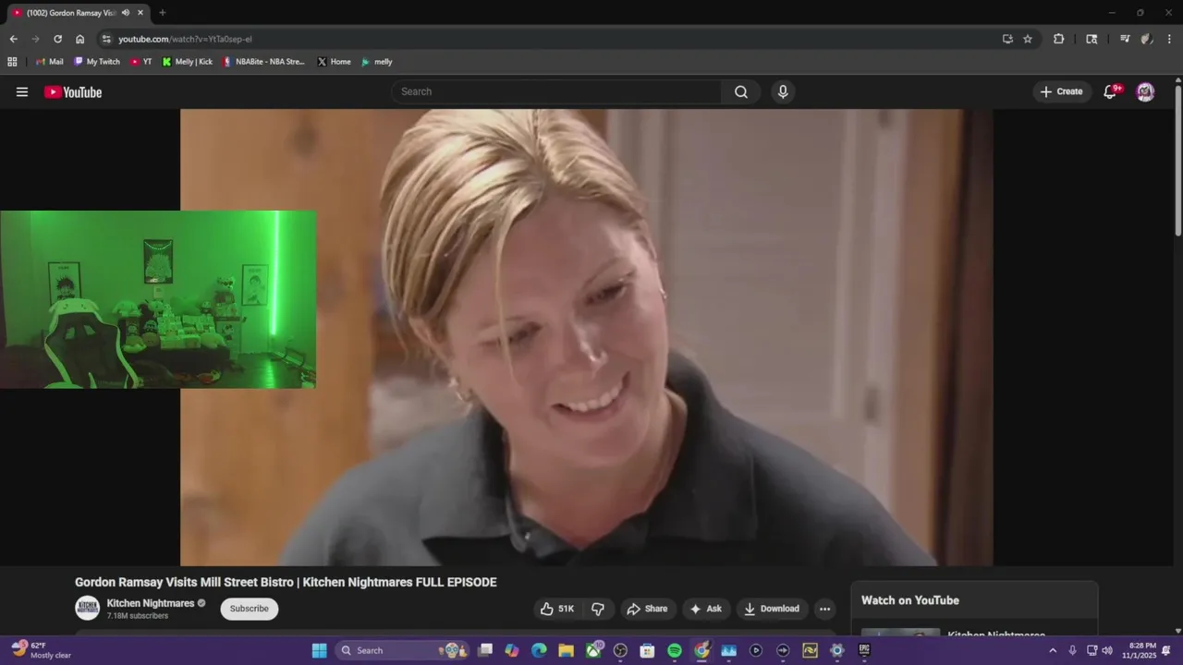Mute the tab using the speaker icon

pos(125,13)
